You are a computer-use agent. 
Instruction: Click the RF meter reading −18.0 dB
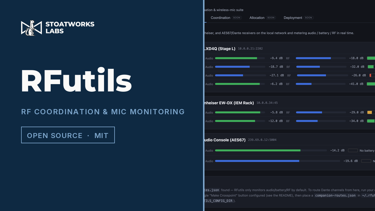321,58
